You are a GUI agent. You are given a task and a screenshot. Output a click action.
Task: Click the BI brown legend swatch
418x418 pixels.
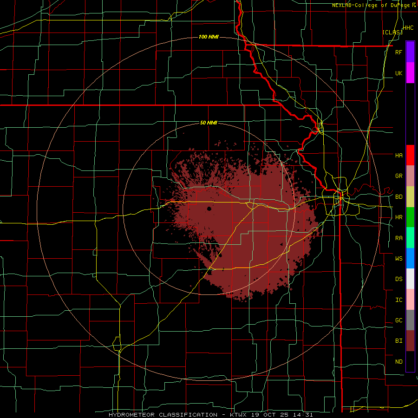pyautogui.click(x=410, y=341)
